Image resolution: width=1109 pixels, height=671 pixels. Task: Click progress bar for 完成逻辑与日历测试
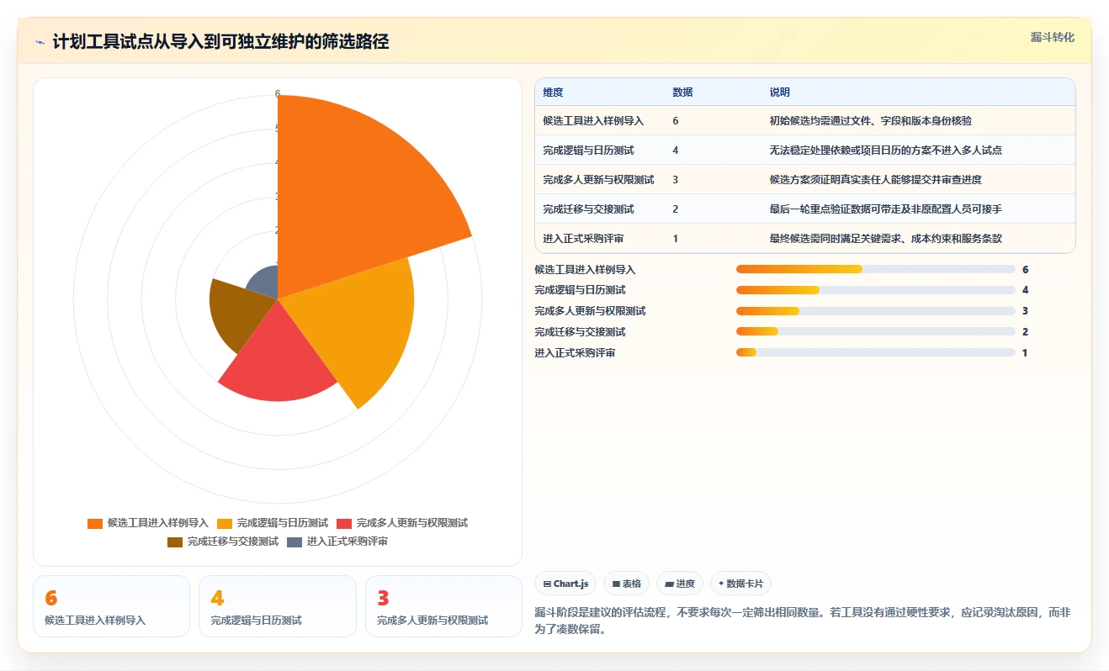point(875,290)
